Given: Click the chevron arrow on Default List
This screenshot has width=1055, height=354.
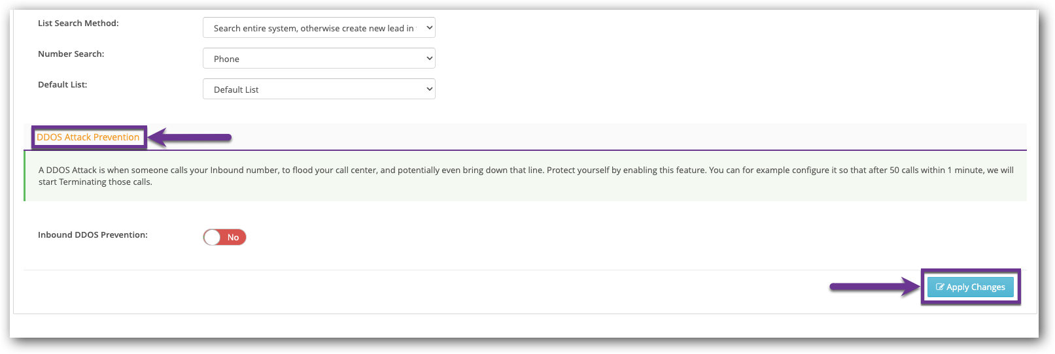Looking at the screenshot, I should 429,89.
